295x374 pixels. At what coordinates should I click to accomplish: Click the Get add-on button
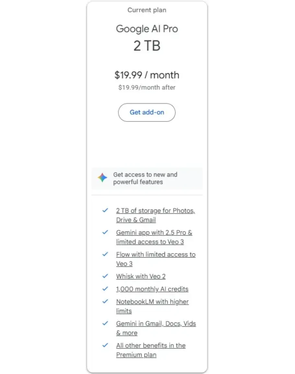click(147, 112)
